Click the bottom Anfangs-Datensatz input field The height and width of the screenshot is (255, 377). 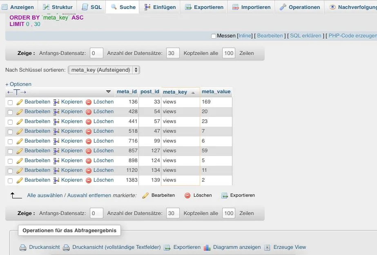96,213
